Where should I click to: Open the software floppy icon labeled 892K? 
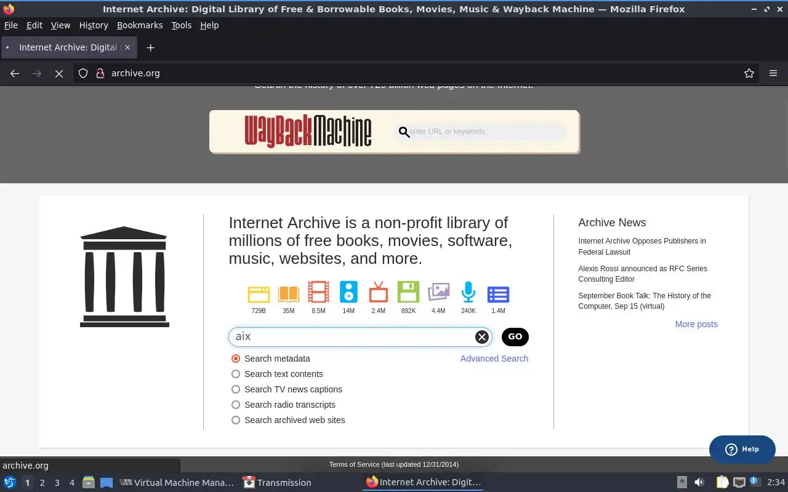pos(408,292)
